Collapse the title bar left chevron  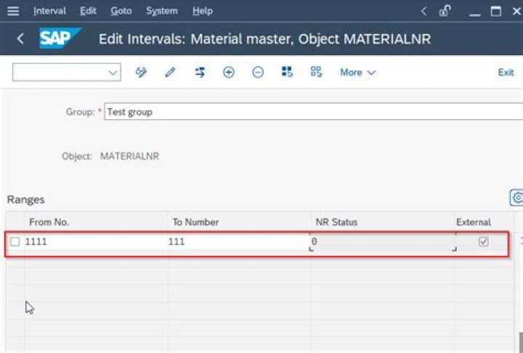[424, 11]
